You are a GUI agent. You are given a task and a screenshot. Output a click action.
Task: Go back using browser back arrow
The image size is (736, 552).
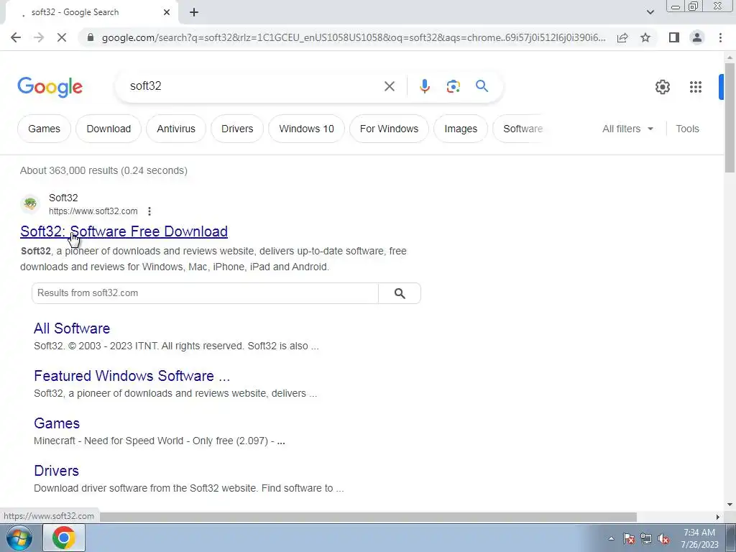(x=16, y=37)
